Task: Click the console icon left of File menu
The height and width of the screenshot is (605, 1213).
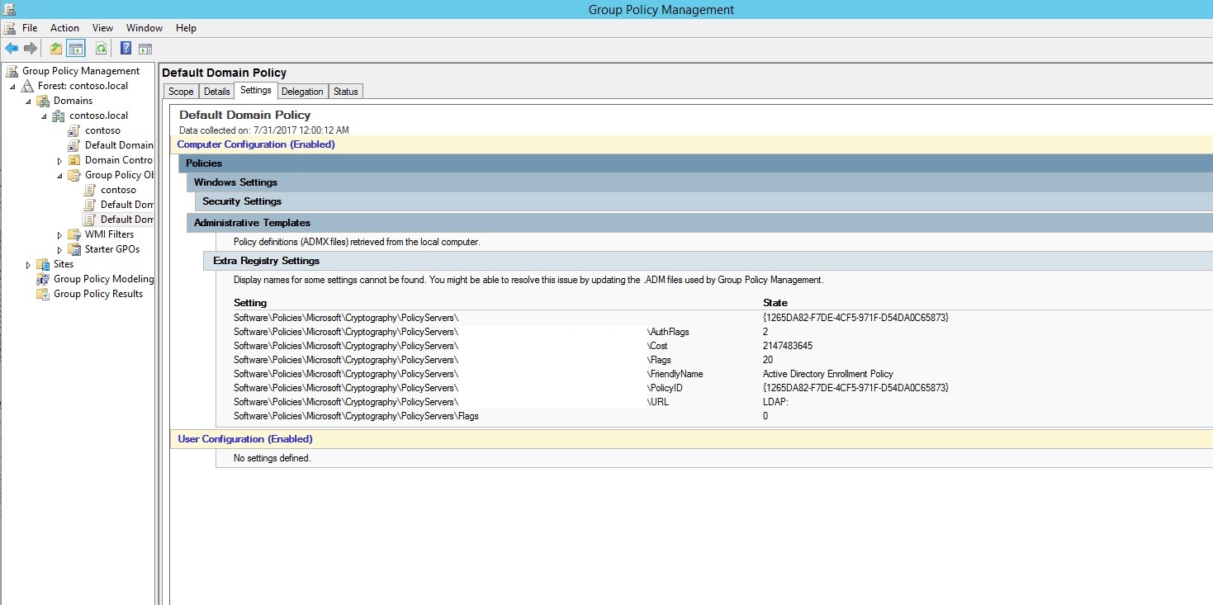Action: click(10, 28)
